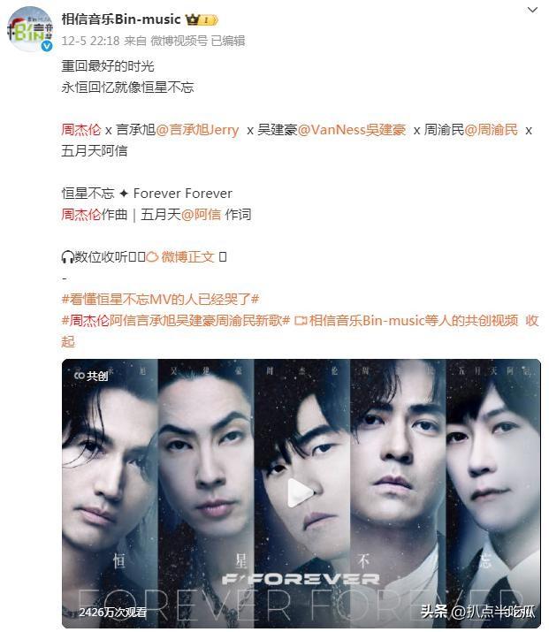The image size is (549, 632).
Task: Click the 共创 co-creation icon on video
Action: 91,376
